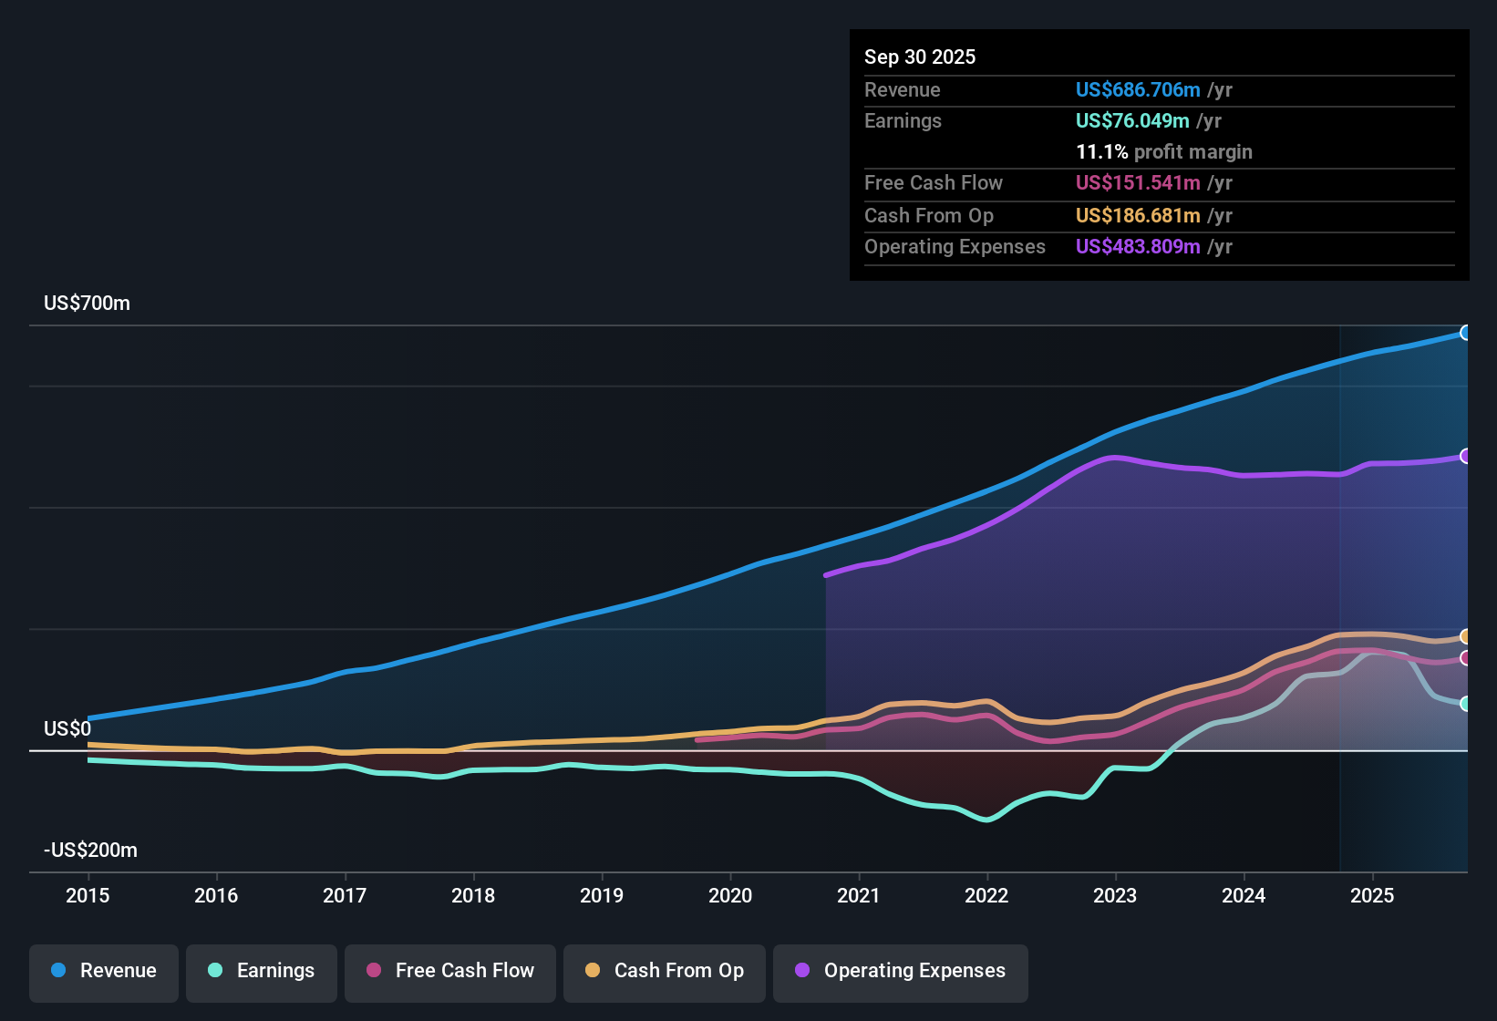The height and width of the screenshot is (1021, 1497).
Task: Select the Earnings endpoint circle at chart right
Action: (1466, 704)
